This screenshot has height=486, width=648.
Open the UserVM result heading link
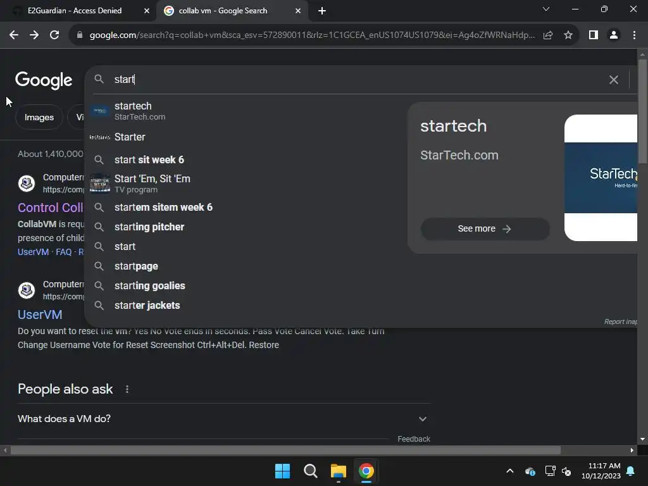pyautogui.click(x=40, y=315)
